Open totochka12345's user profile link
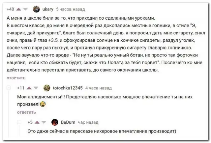 pos(68,88)
